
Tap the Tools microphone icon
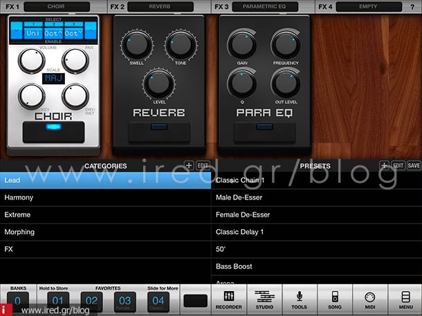click(299, 299)
